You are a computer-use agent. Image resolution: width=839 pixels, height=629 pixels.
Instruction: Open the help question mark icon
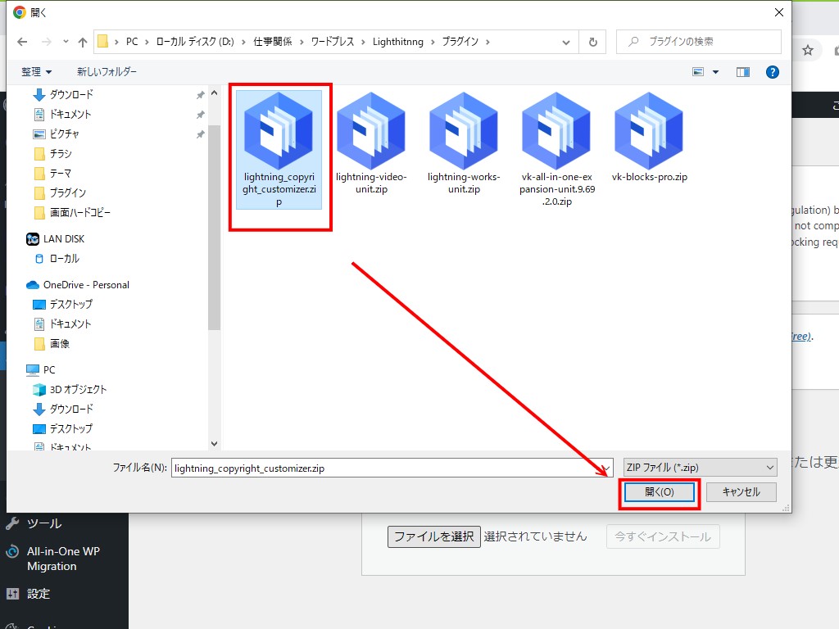[x=771, y=72]
